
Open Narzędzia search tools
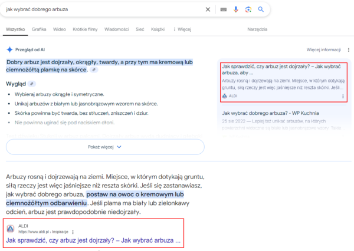pyautogui.click(x=257, y=29)
